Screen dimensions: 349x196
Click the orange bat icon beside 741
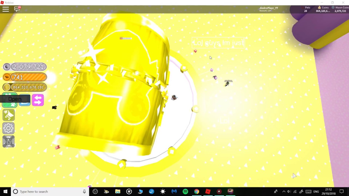[7, 77]
